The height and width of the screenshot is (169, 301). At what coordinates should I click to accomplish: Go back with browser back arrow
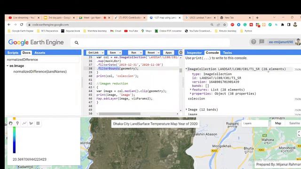pyautogui.click(x=9, y=24)
